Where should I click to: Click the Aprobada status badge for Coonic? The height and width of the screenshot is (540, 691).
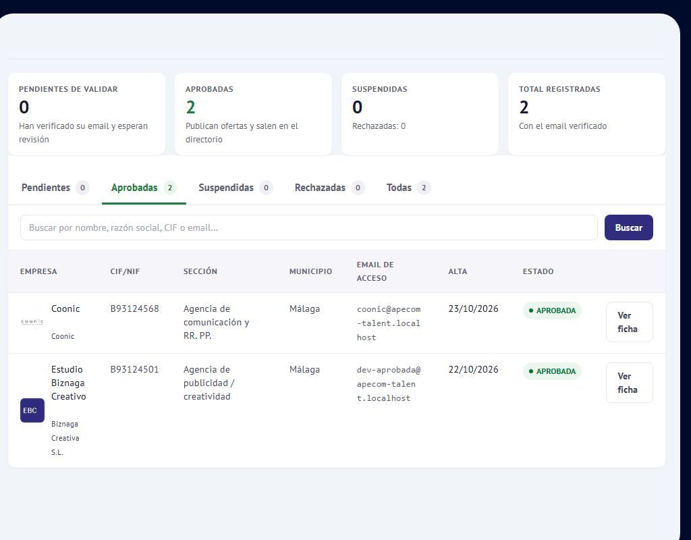[552, 310]
